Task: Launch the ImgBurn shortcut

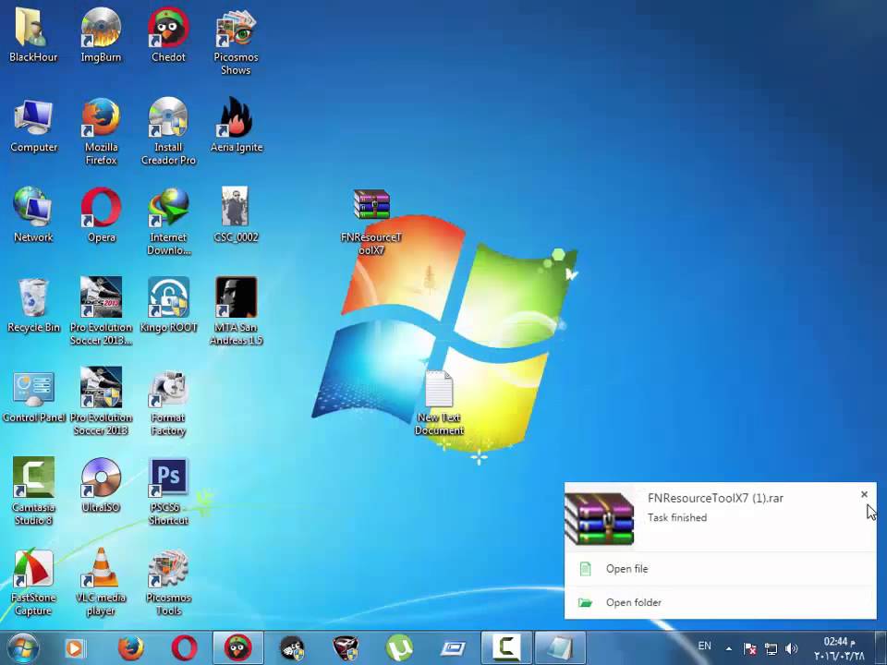Action: (x=101, y=34)
